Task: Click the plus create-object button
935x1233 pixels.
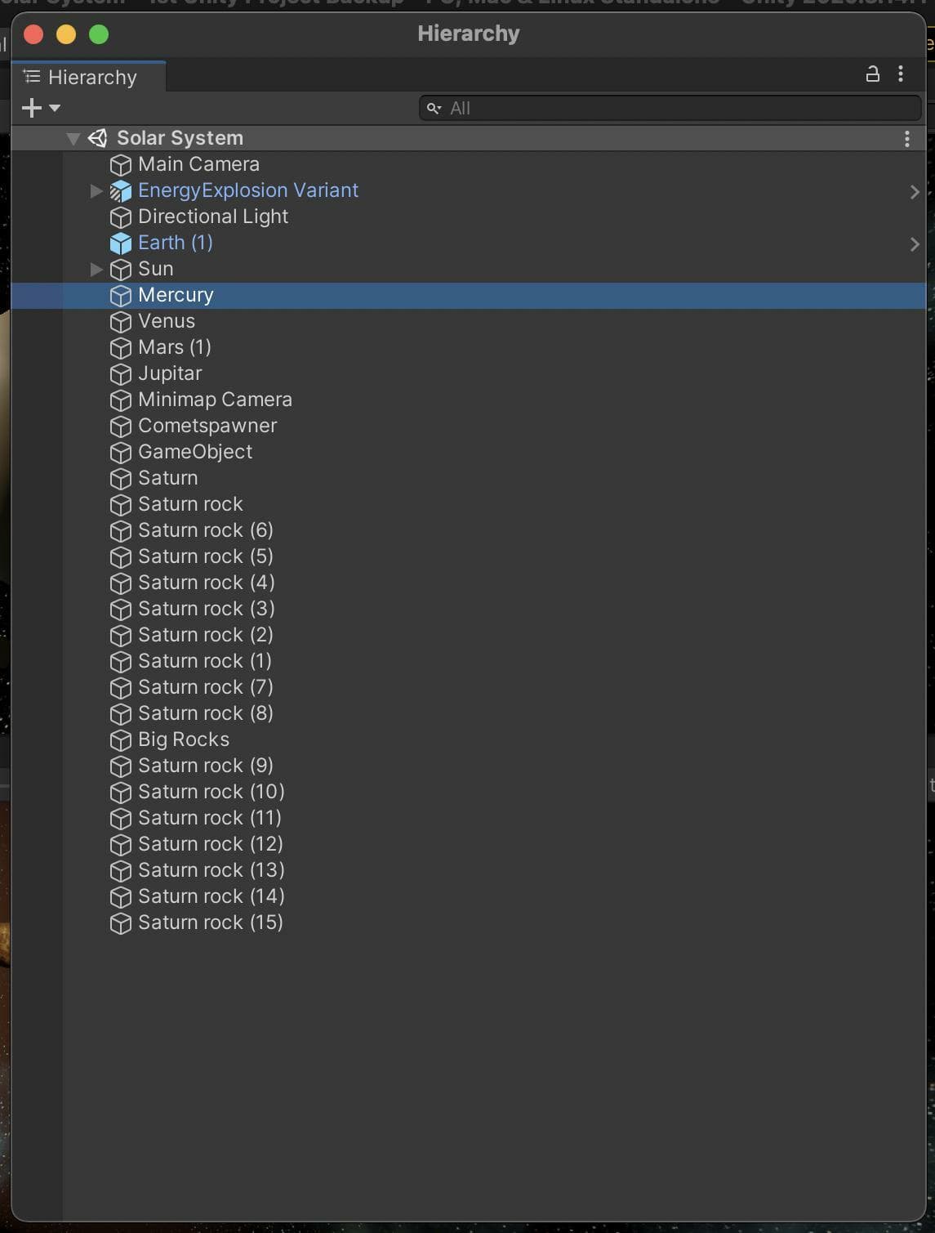Action: (x=31, y=108)
